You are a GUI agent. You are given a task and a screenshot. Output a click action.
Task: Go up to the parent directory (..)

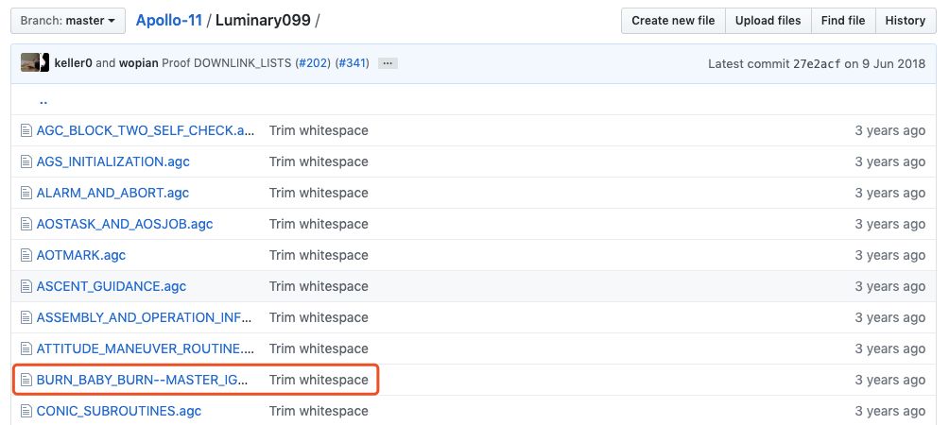43,100
